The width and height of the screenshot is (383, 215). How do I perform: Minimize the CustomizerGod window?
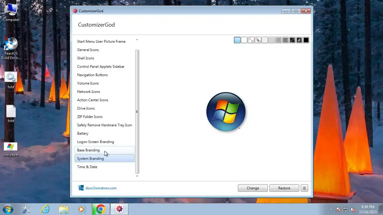[x=286, y=11]
